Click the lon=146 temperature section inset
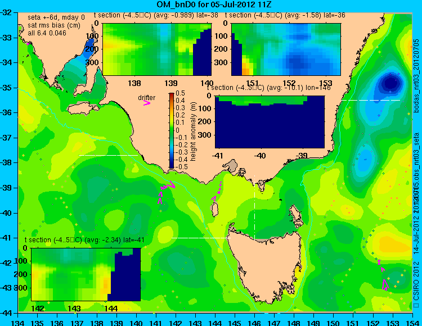This screenshot has width=422, height=326. pyautogui.click(x=270, y=122)
